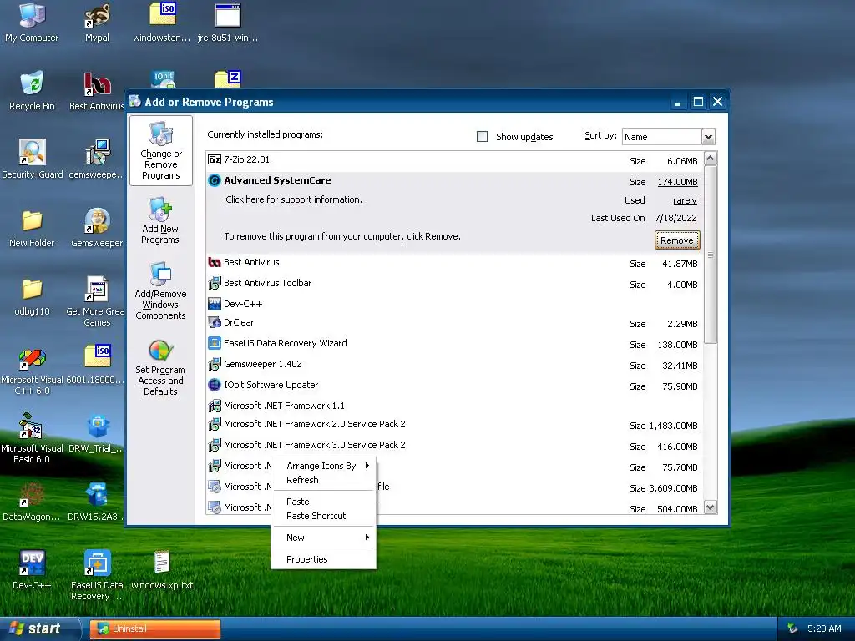The height and width of the screenshot is (641, 855).
Task: Select gemsweeper installer desktop icon
Action: (x=97, y=159)
